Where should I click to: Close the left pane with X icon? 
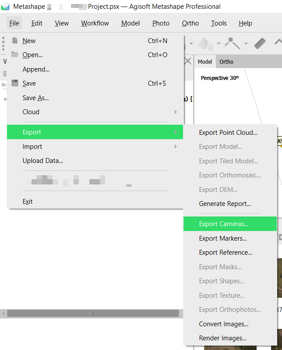click(187, 61)
